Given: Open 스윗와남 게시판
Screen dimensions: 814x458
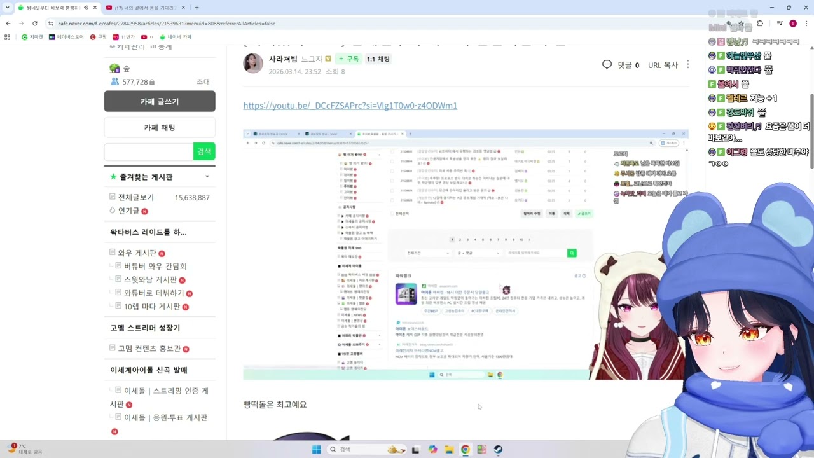Looking at the screenshot, I should pos(150,279).
